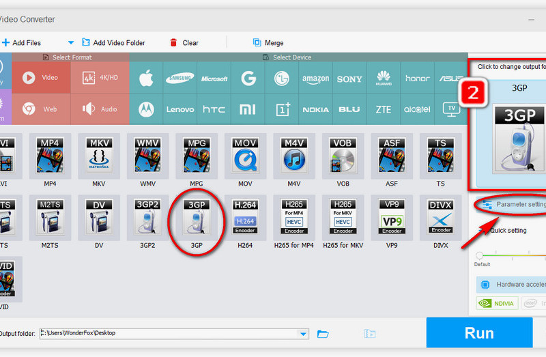
Task: Open the BLU device category
Action: click(x=349, y=109)
